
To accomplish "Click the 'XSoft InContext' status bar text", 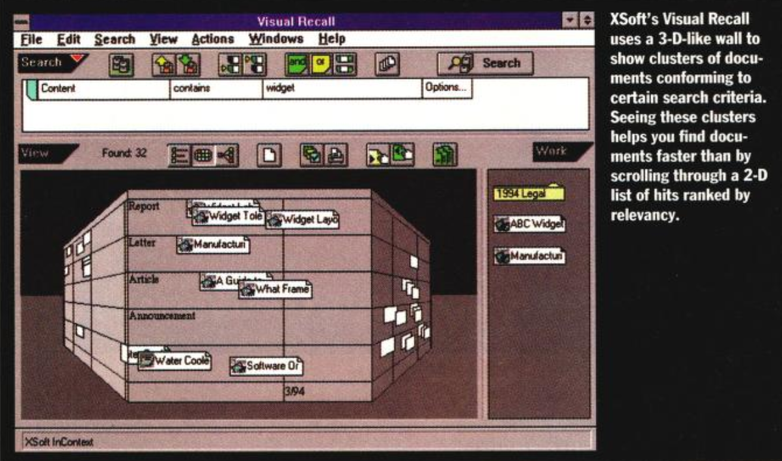I will (x=59, y=442).
